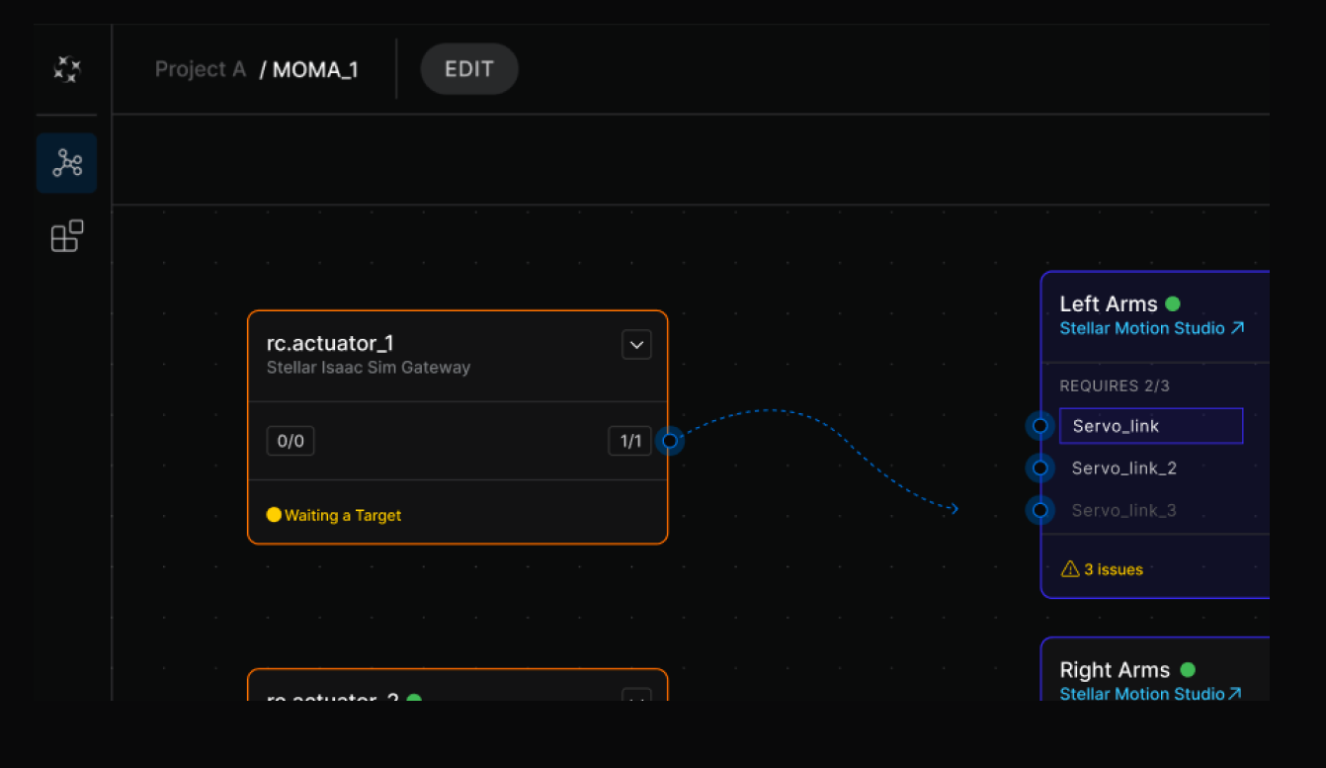Click the REQUIRES 2/3 label
The image size is (1326, 768).
coord(1115,386)
